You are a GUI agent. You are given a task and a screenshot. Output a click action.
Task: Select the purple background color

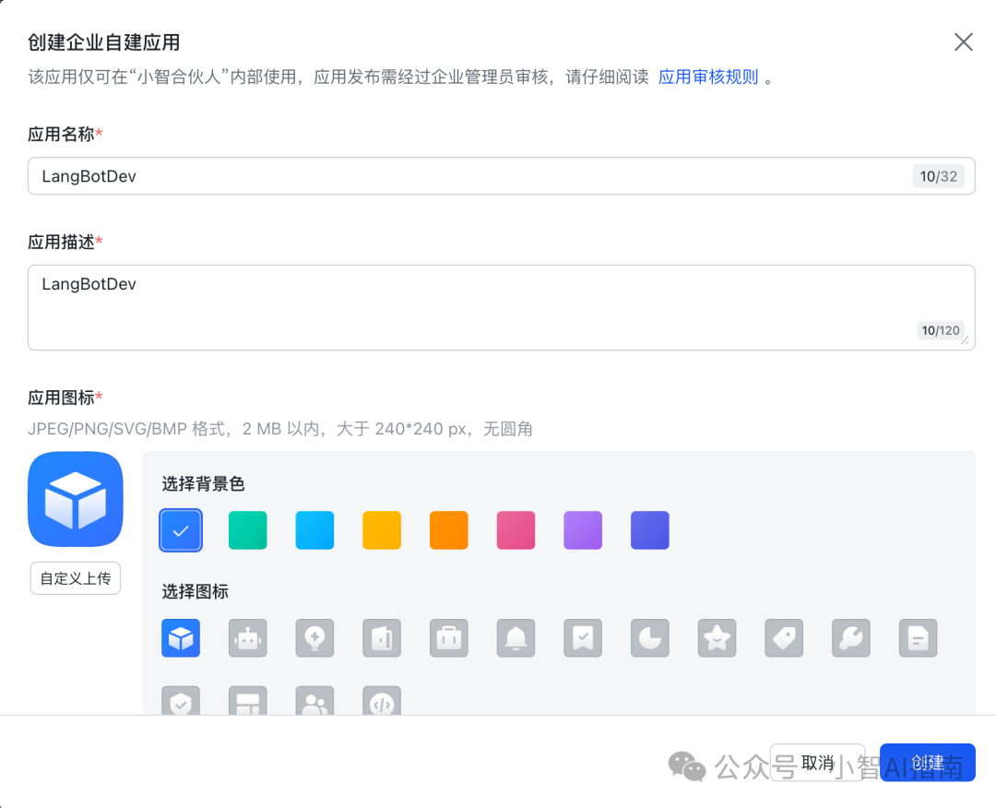click(x=583, y=530)
